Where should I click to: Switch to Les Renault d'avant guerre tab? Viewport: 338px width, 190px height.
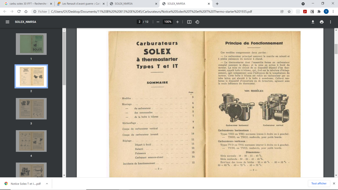tap(81, 4)
